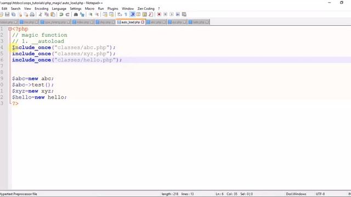The height and width of the screenshot is (197, 351).
Task: Open the Window menu
Action: point(128,9)
